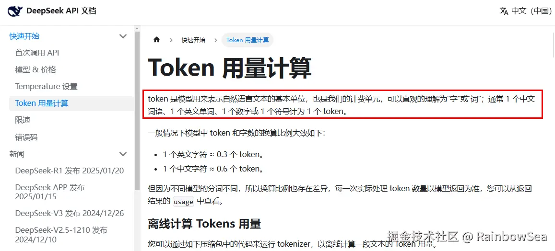Click 快速开始 in the breadcrumb
This screenshot has width=555, height=251.
tap(193, 40)
